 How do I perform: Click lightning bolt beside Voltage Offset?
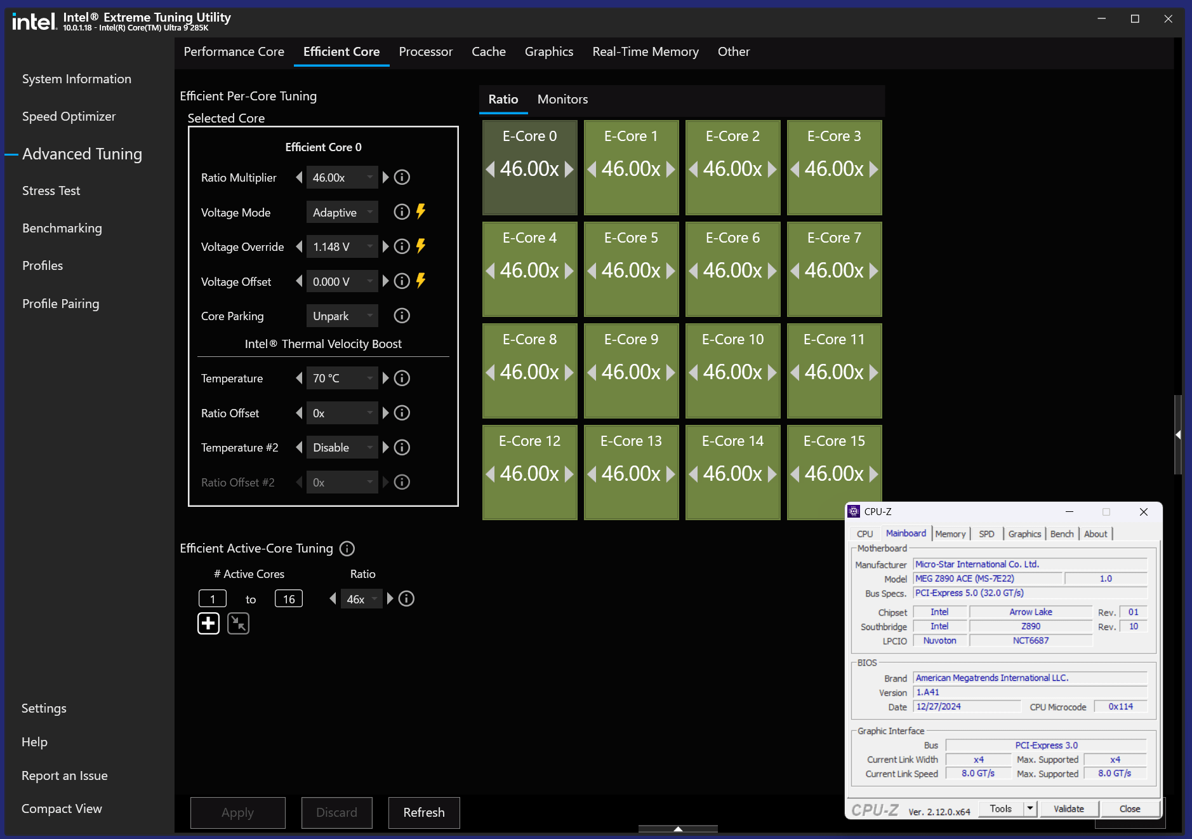coord(421,281)
